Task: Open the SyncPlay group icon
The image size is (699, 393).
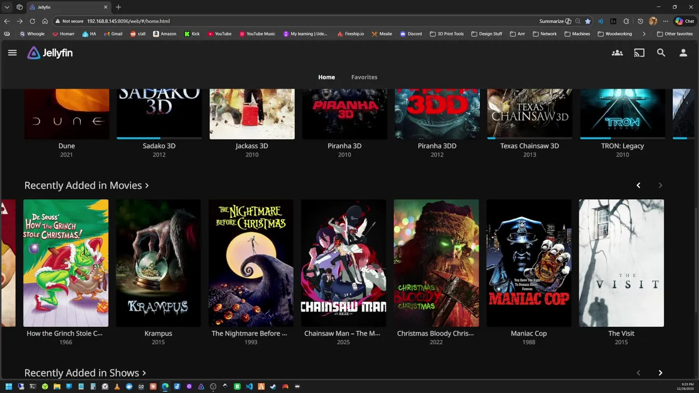Action: [617, 53]
